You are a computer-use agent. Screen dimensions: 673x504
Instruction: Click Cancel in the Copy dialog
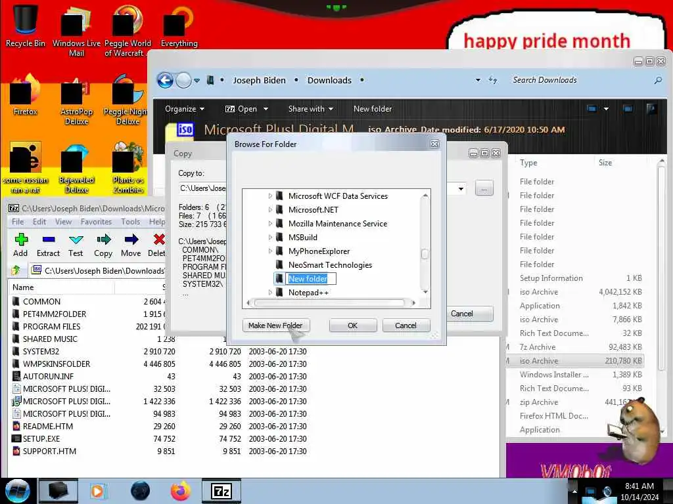(468, 313)
